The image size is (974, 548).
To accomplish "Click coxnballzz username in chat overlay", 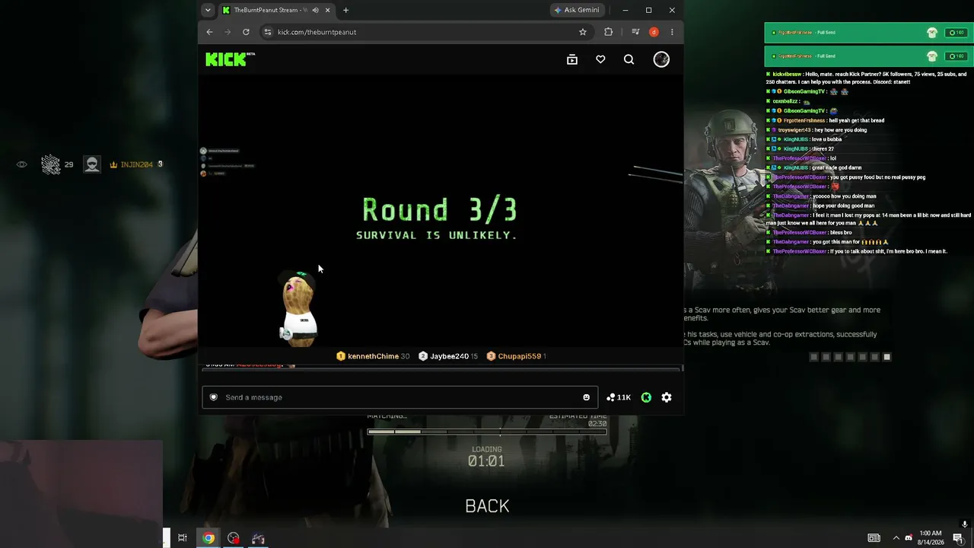I will coord(785,101).
